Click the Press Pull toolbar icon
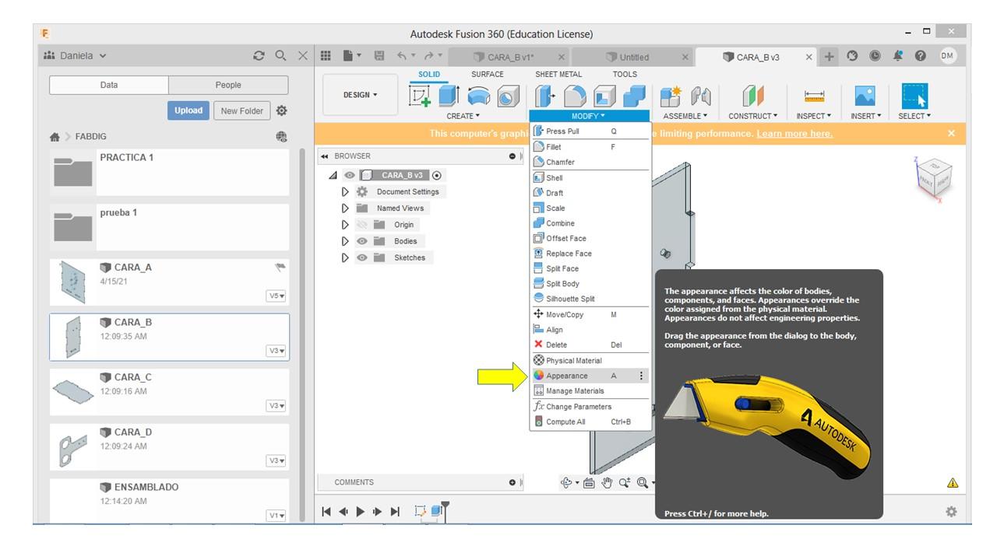 point(544,96)
